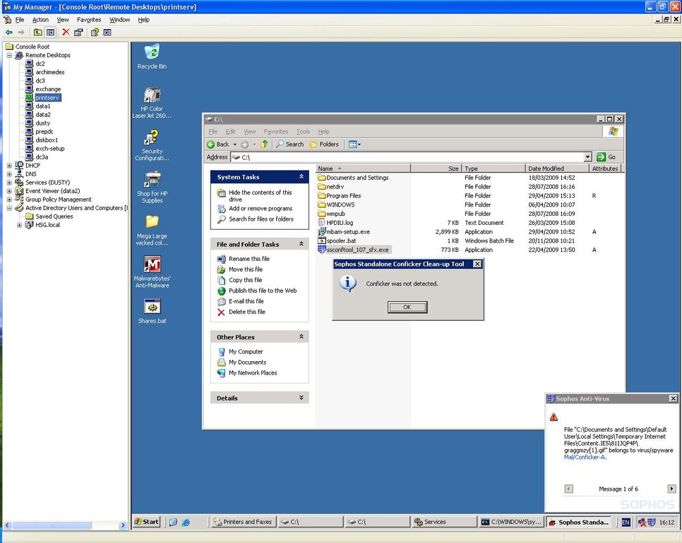Open the Address bar dropdown arrow

[x=588, y=157]
